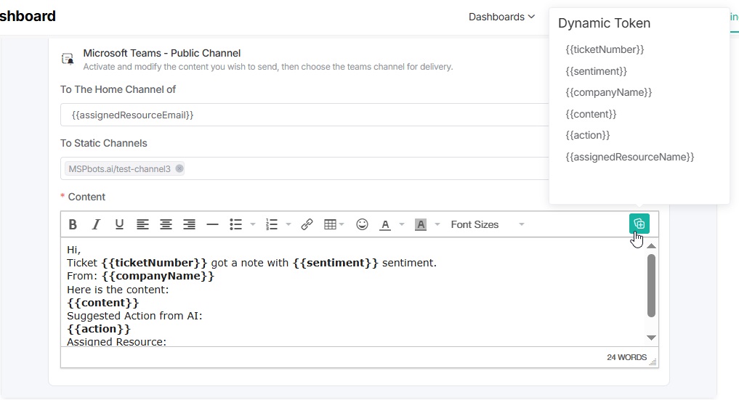739x400 pixels.
Task: Open the insert table dropdown
Action: pyautogui.click(x=334, y=225)
